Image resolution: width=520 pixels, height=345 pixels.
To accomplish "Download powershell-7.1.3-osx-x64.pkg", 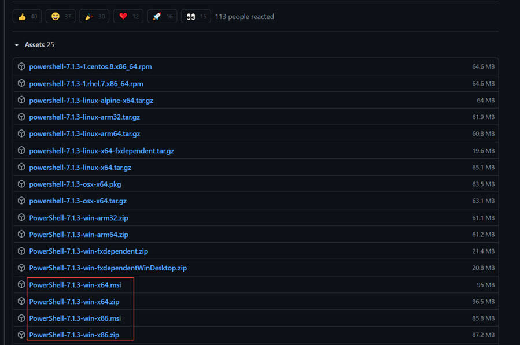I will click(75, 184).
